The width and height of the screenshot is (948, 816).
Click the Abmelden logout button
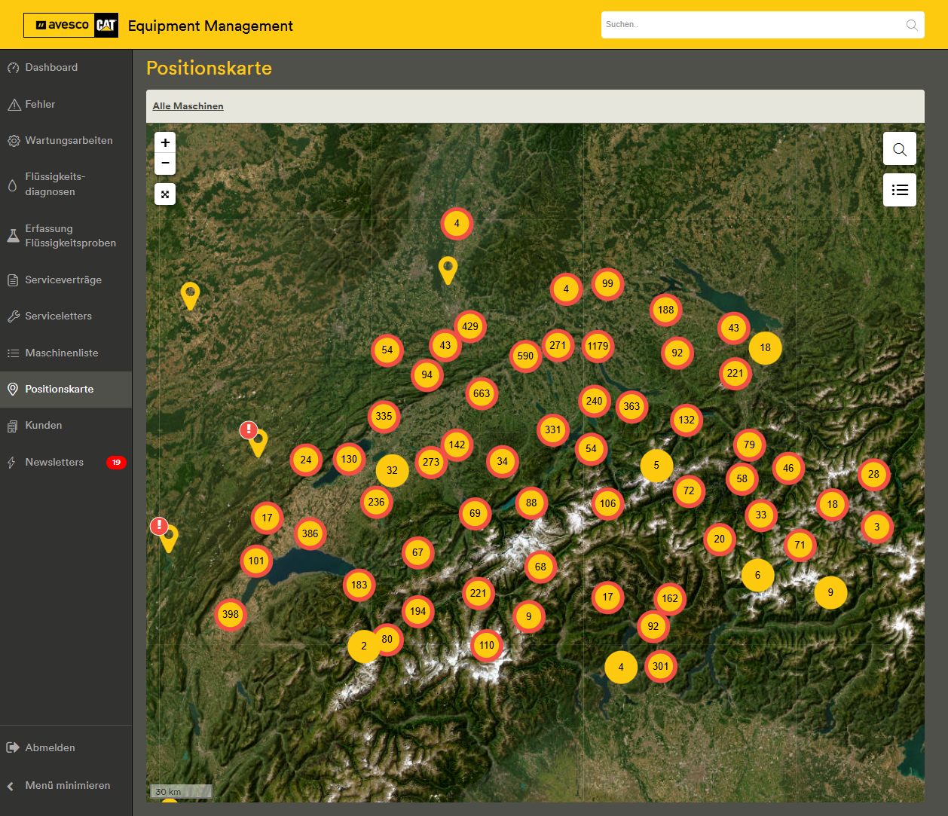[50, 748]
